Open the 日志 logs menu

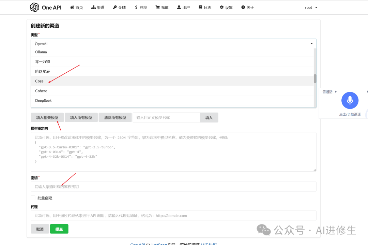(x=205, y=8)
